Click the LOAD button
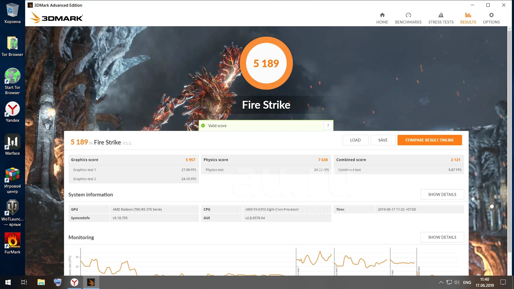Image resolution: width=514 pixels, height=289 pixels. pos(355,140)
